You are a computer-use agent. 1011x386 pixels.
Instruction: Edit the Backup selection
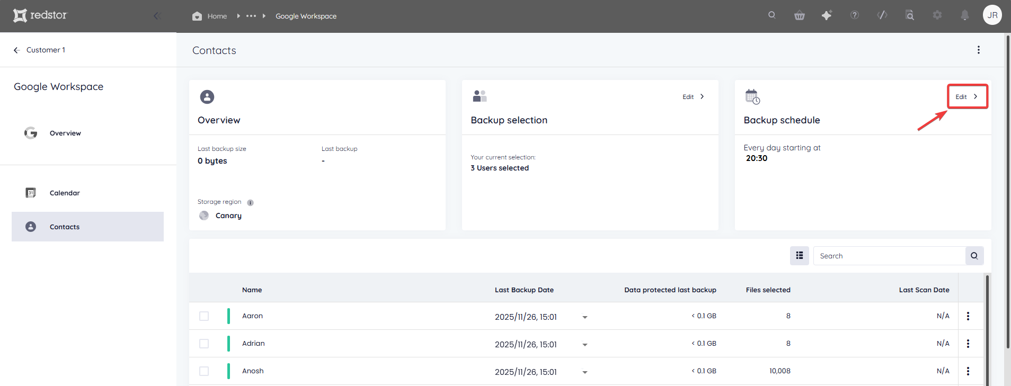694,97
